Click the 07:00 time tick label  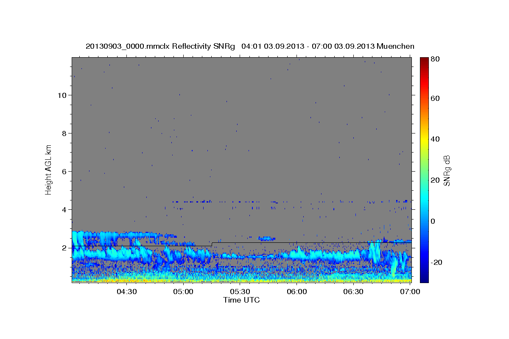coord(410,292)
